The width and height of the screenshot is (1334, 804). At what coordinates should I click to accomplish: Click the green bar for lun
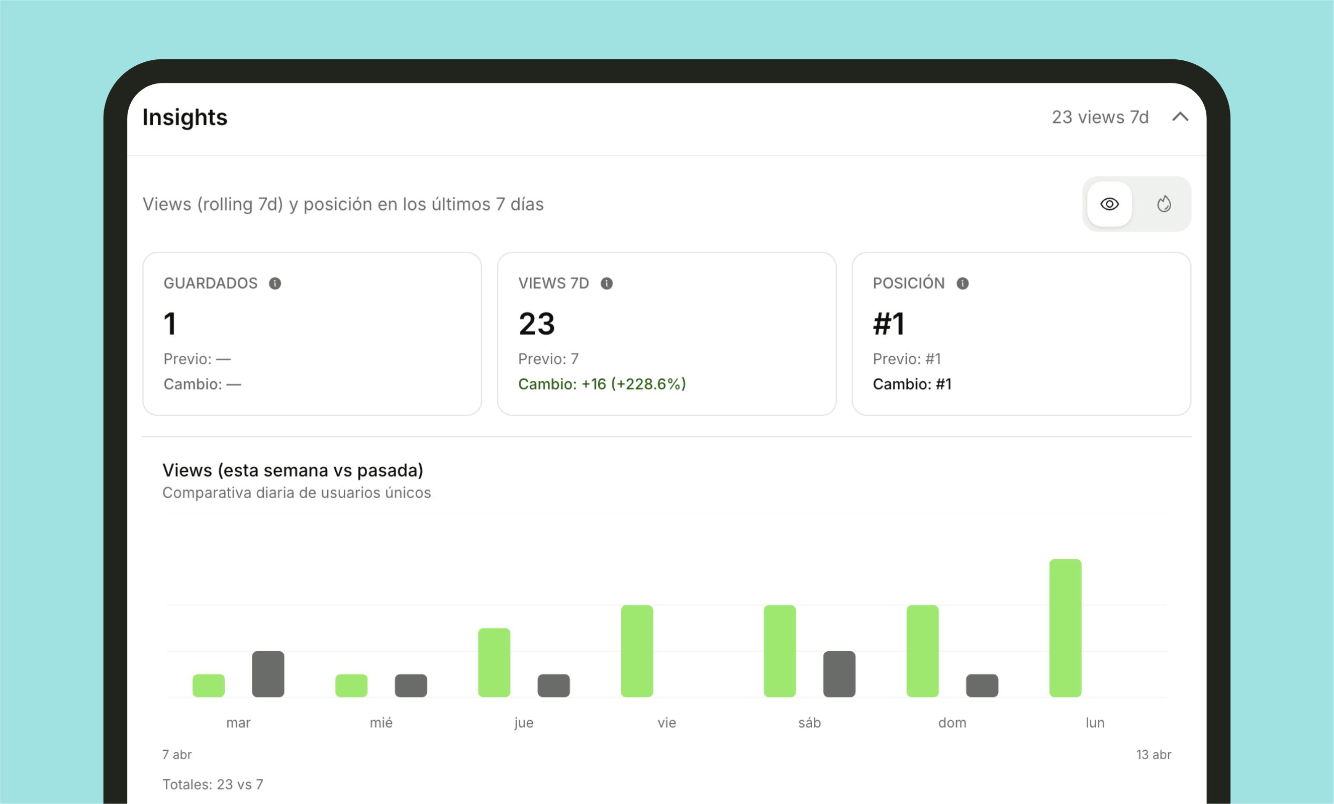tap(1065, 628)
